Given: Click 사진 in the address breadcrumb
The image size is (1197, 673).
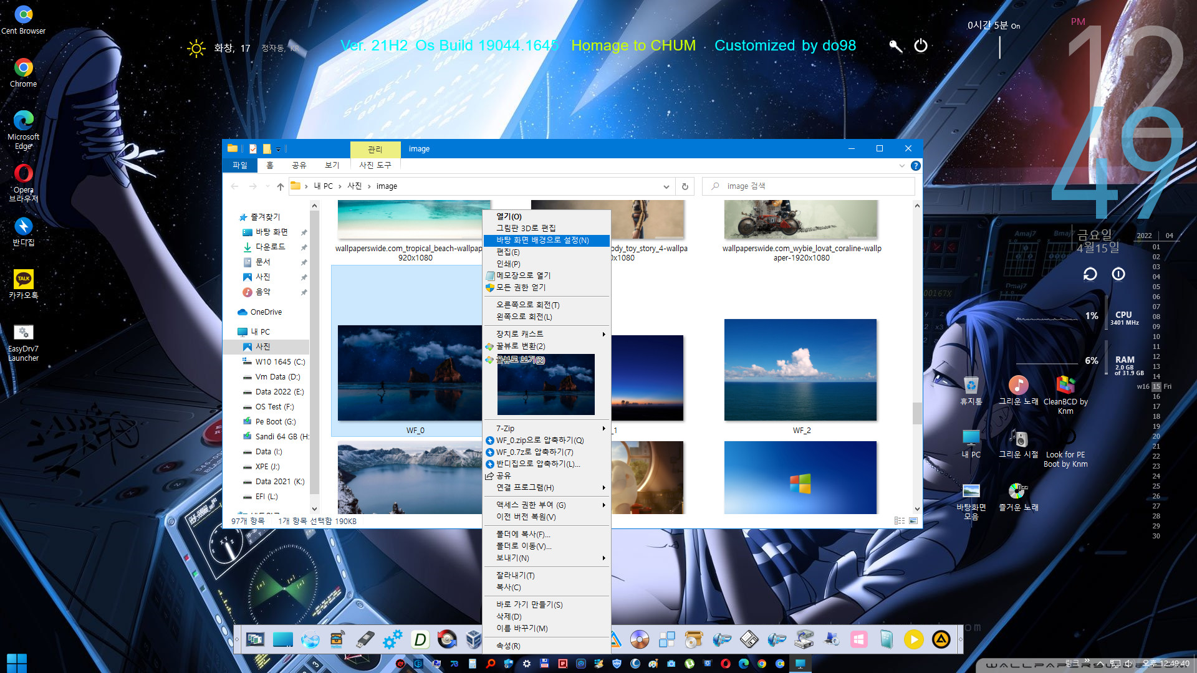Looking at the screenshot, I should (355, 186).
